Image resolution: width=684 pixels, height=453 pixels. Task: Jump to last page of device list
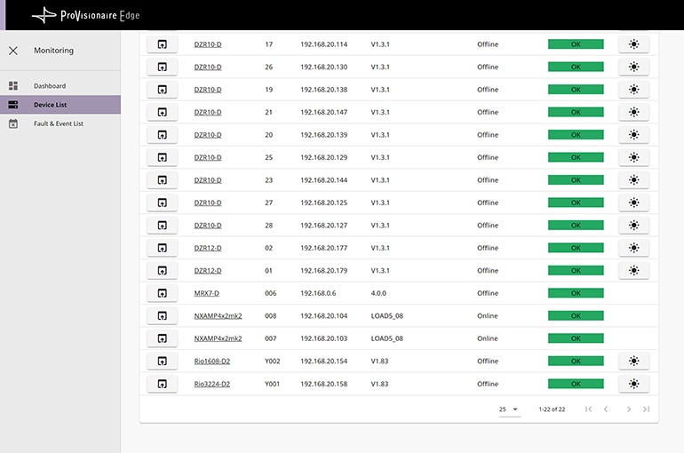coord(646,409)
